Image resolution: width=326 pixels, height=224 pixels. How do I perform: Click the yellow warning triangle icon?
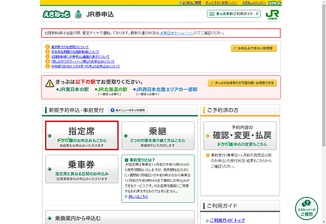tap(49, 84)
